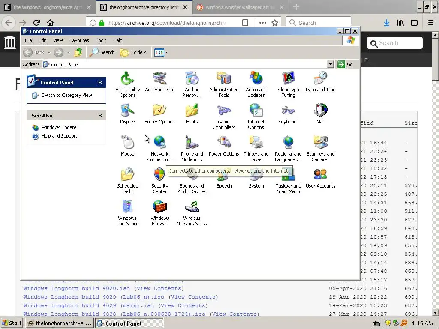Open Power Options icon
Image resolution: width=439 pixels, height=329 pixels.
[224, 146]
